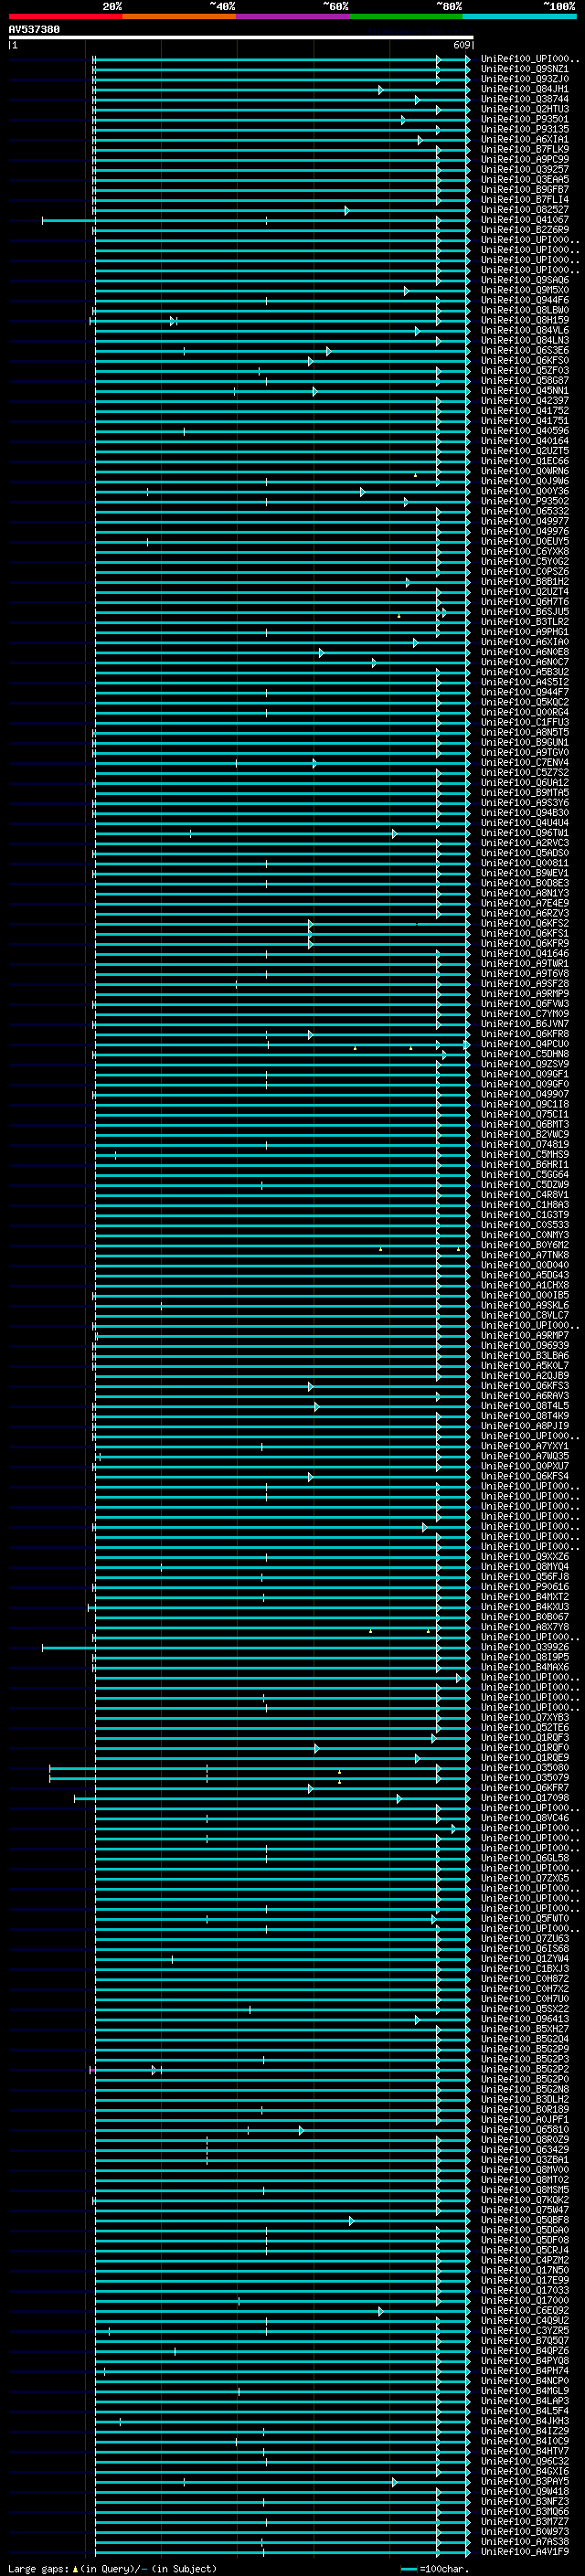Click UniRef100_Q39257 entry
Viewport: 585px width, 2576px height.
525,169
